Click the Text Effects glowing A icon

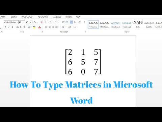point(29,27)
